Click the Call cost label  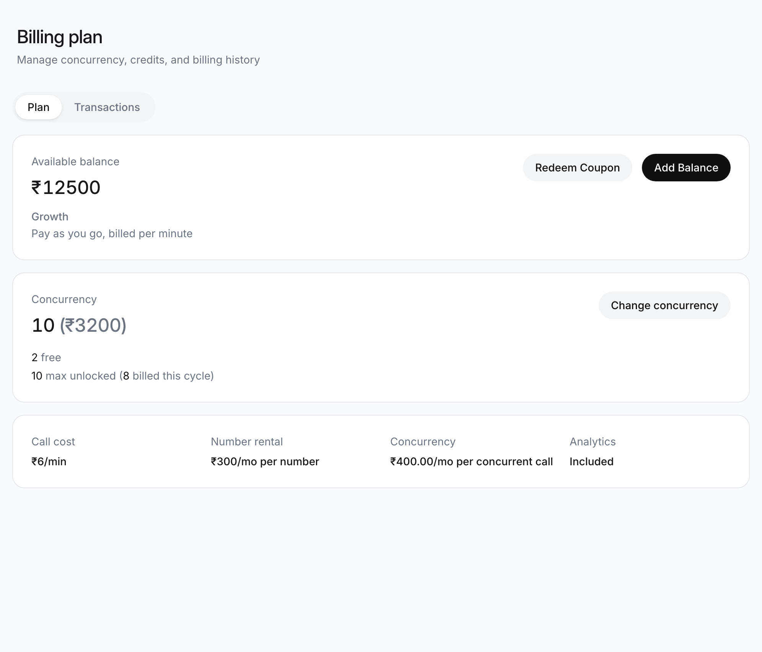tap(53, 442)
